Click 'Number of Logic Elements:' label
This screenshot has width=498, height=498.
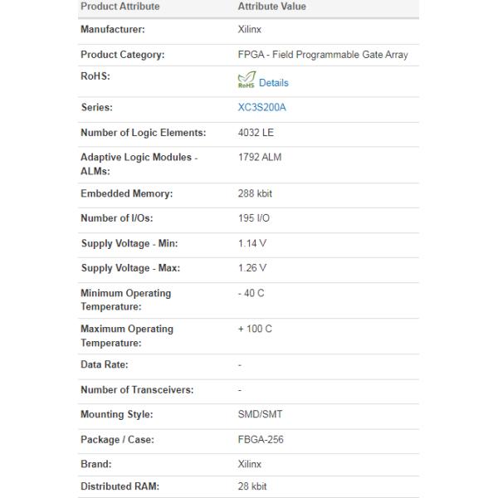coord(144,133)
